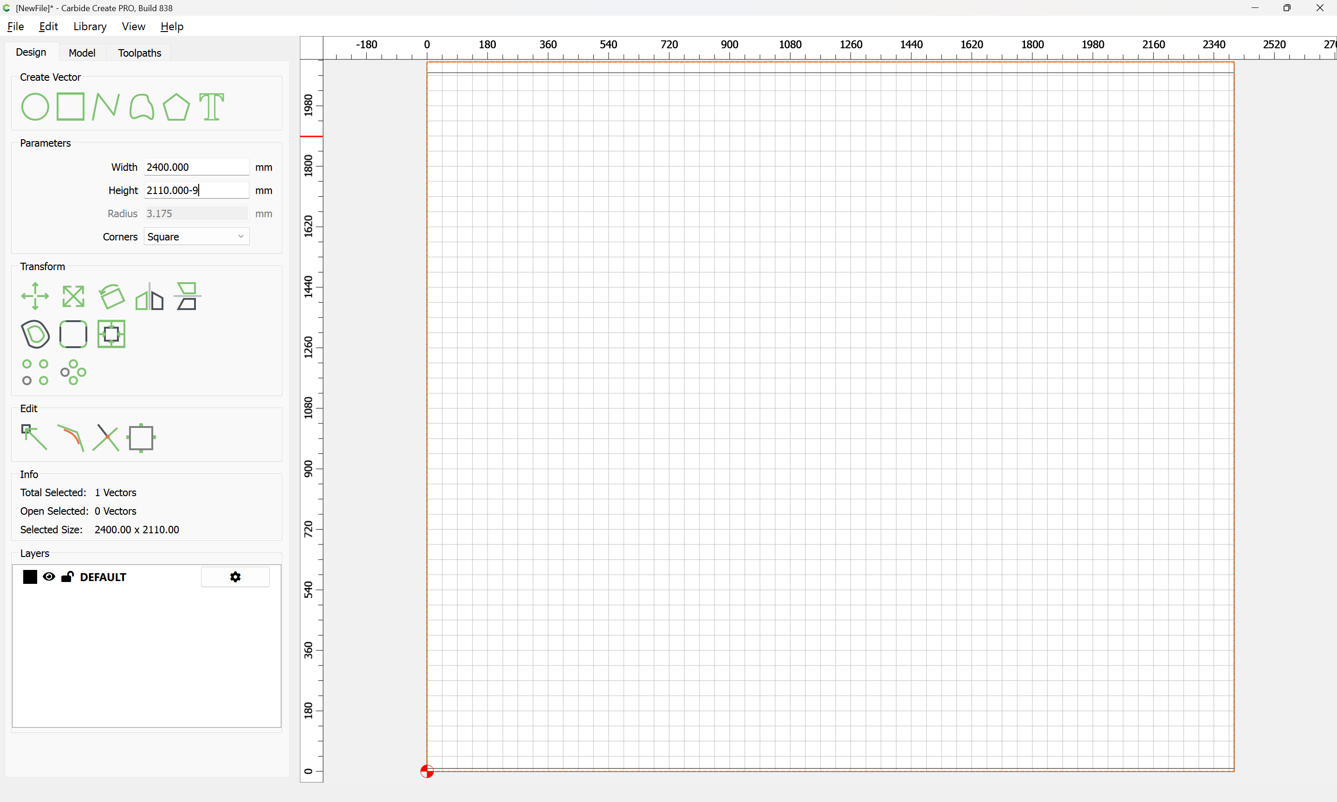Click the black DEFAULT layer color swatch

tap(30, 576)
